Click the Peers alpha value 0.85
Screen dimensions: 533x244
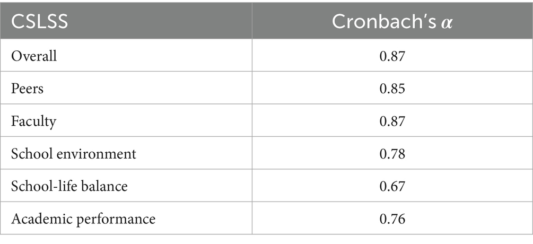(x=392, y=89)
